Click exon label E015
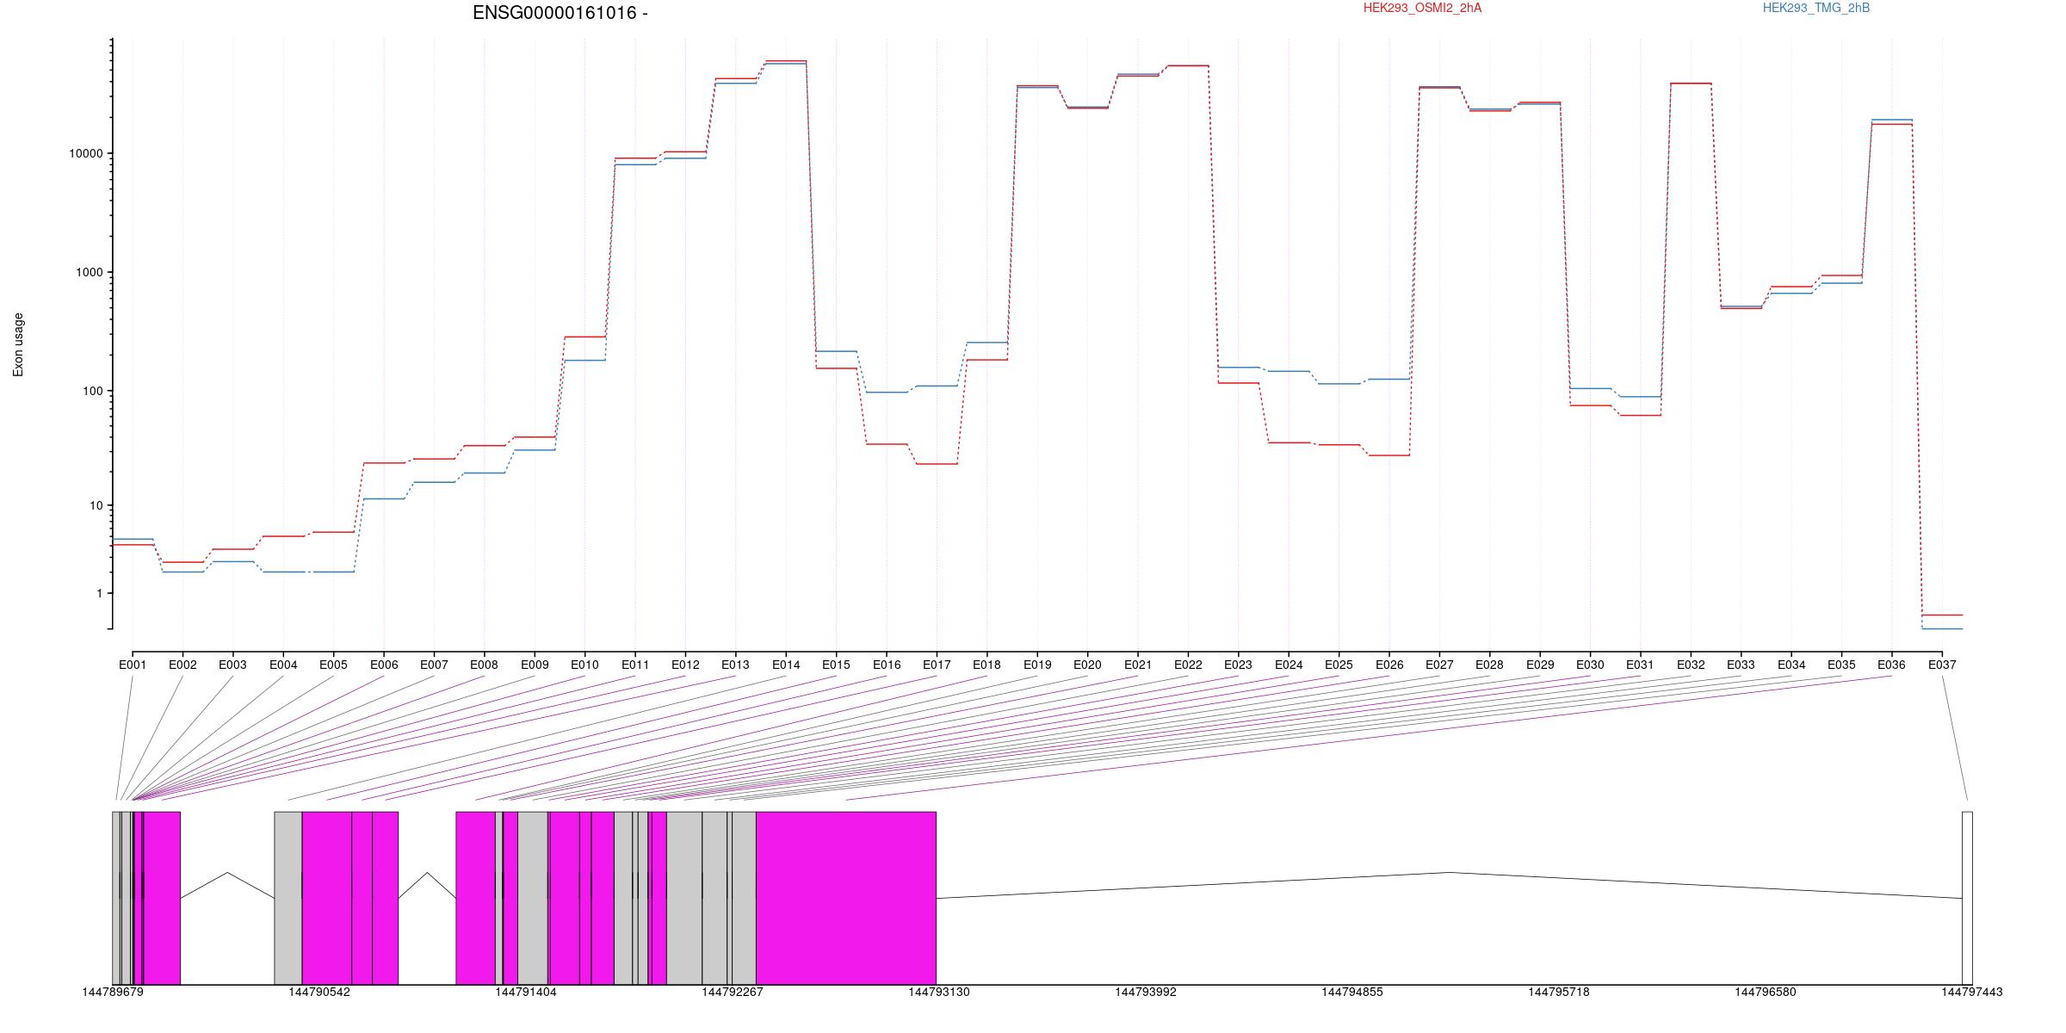This screenshot has width=2066, height=1033. pyautogui.click(x=836, y=665)
